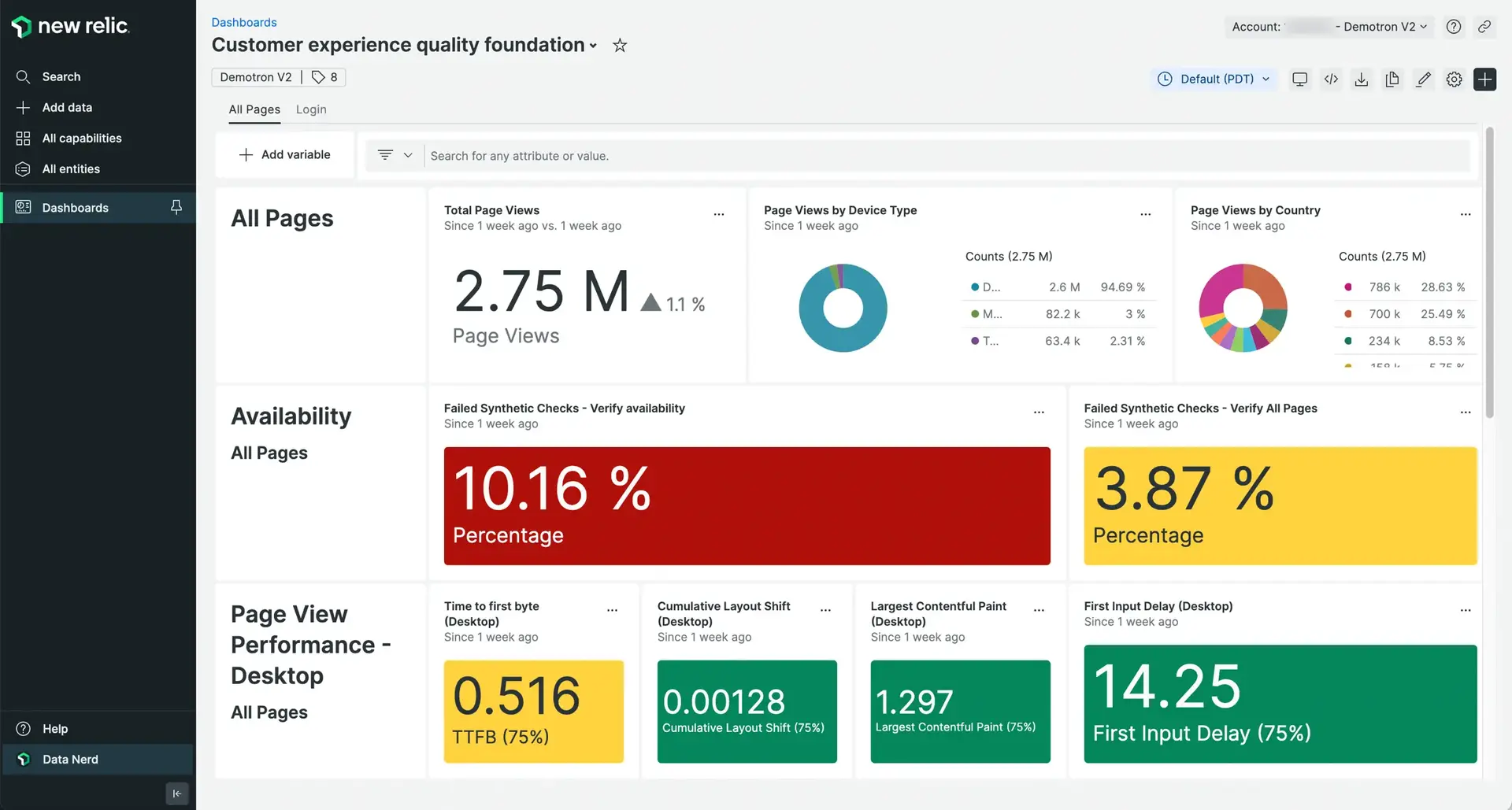Open Search from the sidebar
The width and height of the screenshot is (1512, 810).
(61, 76)
